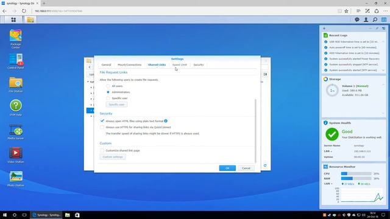Show info tooltip next to plain text format
Viewport: 390px width, 219px height.
[166, 121]
